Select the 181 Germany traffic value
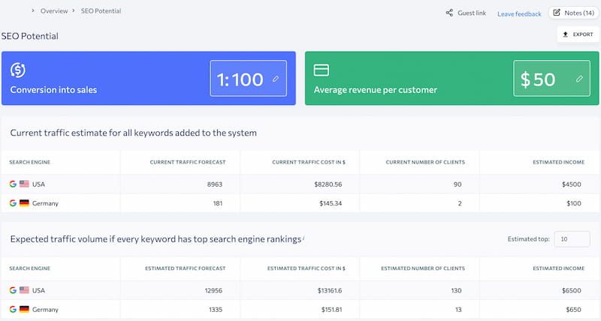 tap(218, 203)
